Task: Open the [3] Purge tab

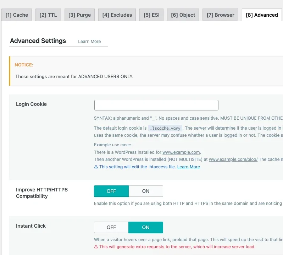Action: 79,15
